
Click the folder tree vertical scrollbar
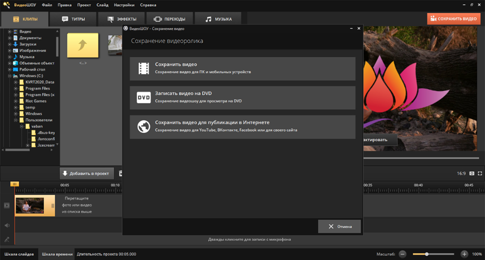click(x=57, y=46)
